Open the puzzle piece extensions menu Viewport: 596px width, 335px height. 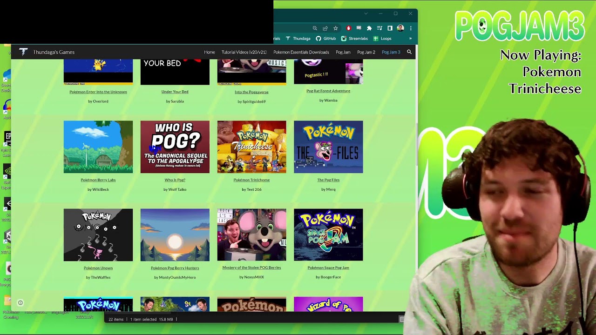pos(369,28)
